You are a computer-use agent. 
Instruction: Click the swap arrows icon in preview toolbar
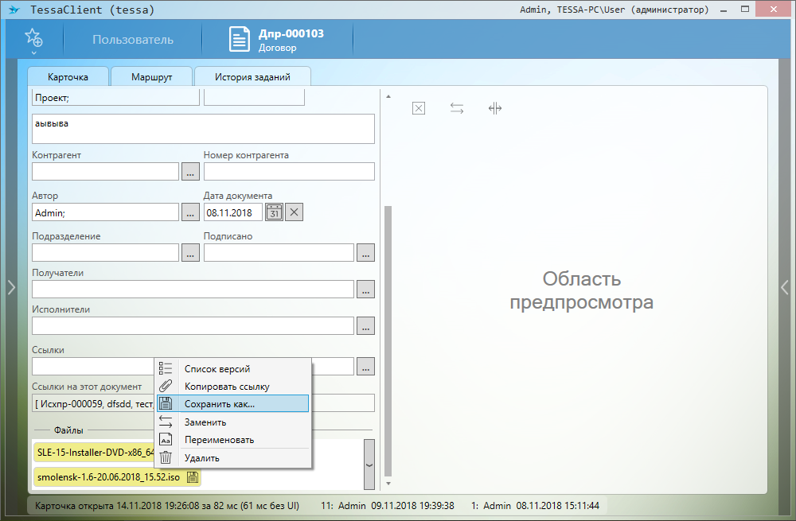[x=457, y=108]
